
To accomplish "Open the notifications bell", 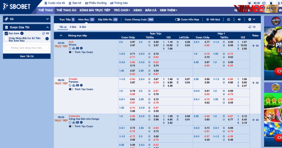I will [271, 3].
